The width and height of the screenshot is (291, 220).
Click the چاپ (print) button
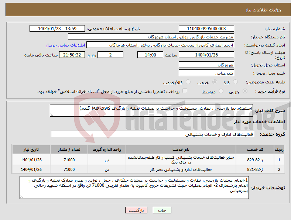point(162,210)
